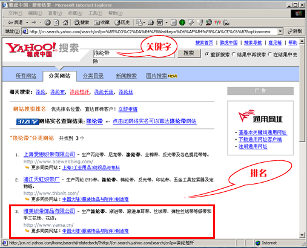Image resolution: width=307 pixels, height=248 pixels.
Task: Click the 转到 (Go) button
Action: [295, 31]
